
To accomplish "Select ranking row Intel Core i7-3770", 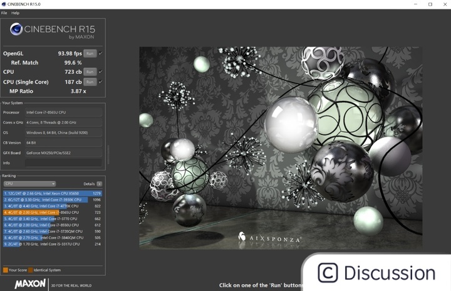I will (53, 219).
